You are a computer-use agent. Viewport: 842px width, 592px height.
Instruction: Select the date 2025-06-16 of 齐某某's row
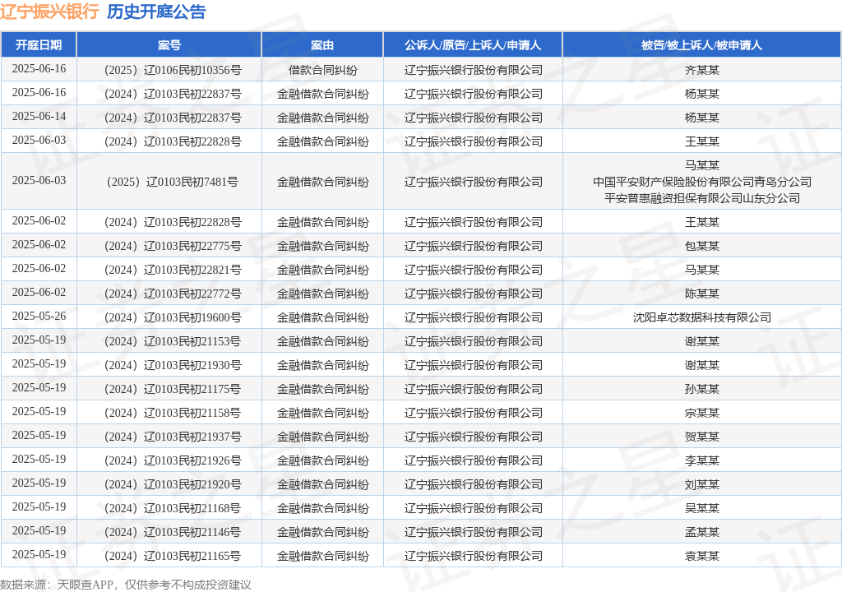(x=39, y=69)
